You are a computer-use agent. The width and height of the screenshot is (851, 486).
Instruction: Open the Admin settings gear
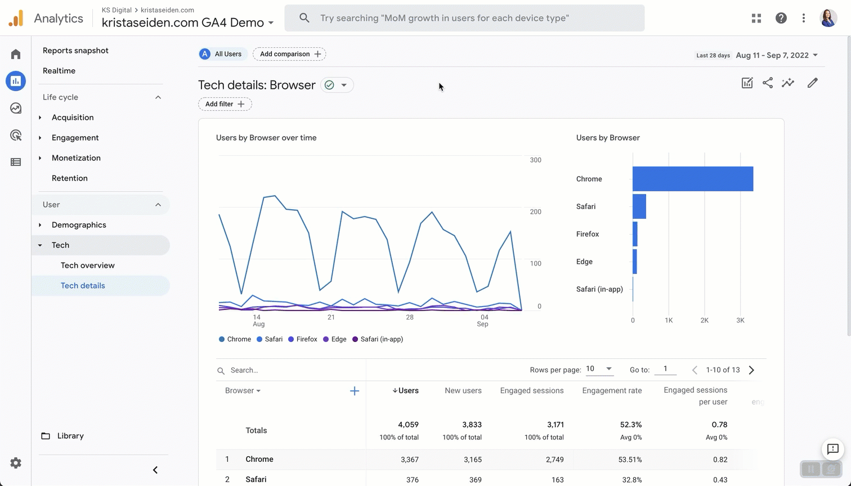(x=16, y=463)
